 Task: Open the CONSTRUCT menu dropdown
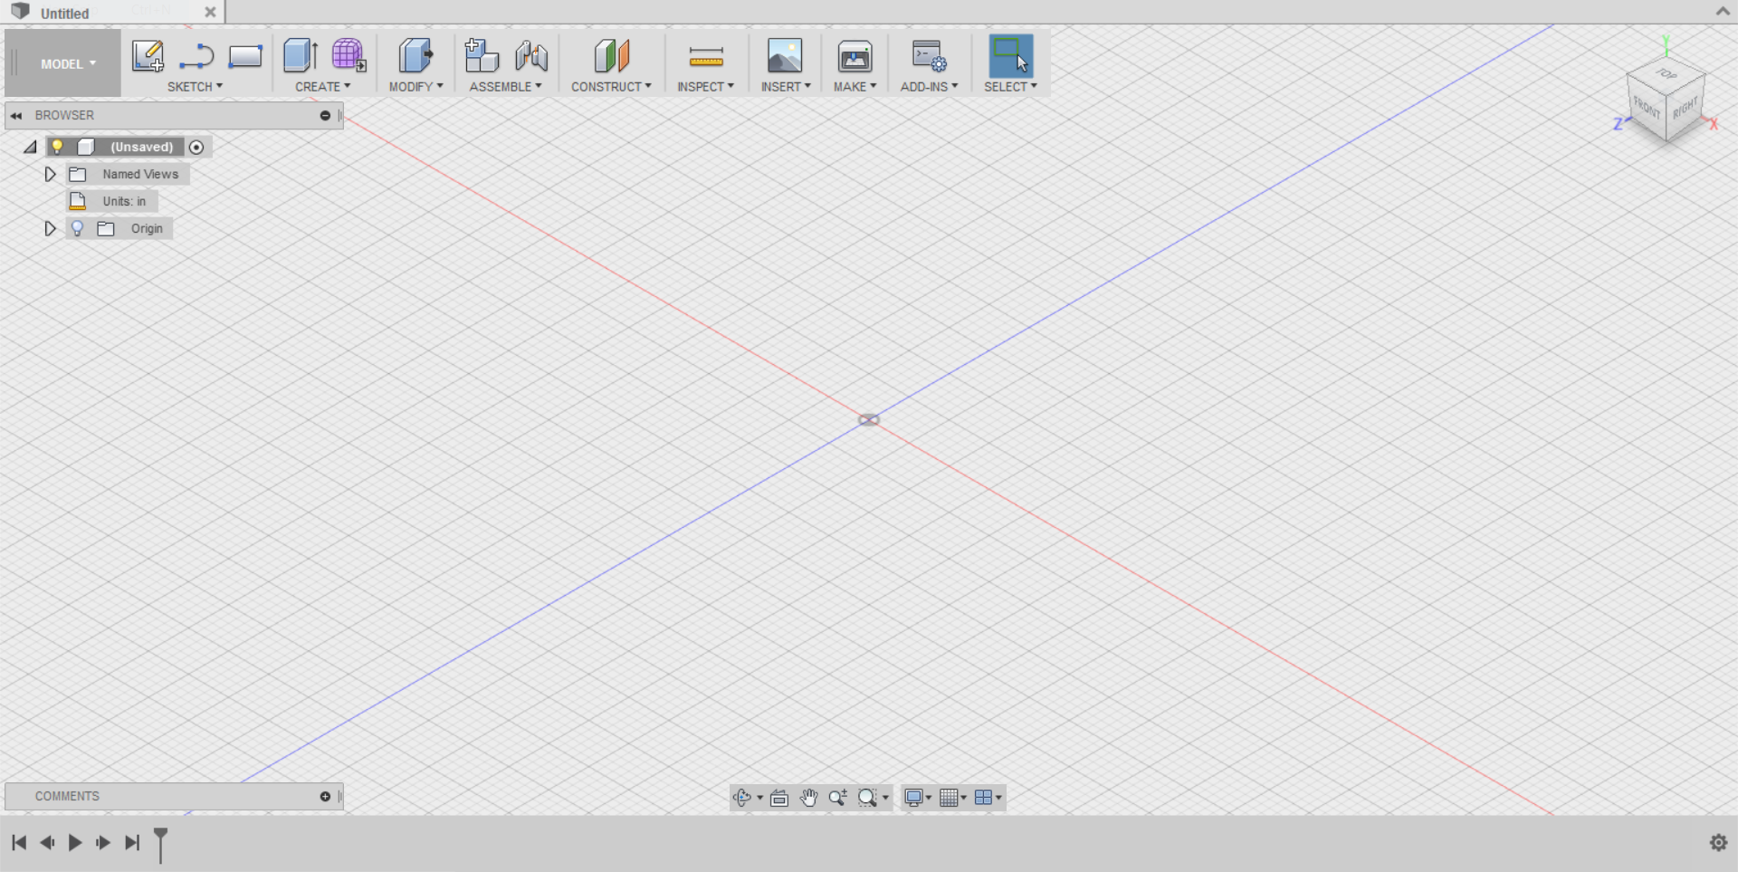(611, 87)
